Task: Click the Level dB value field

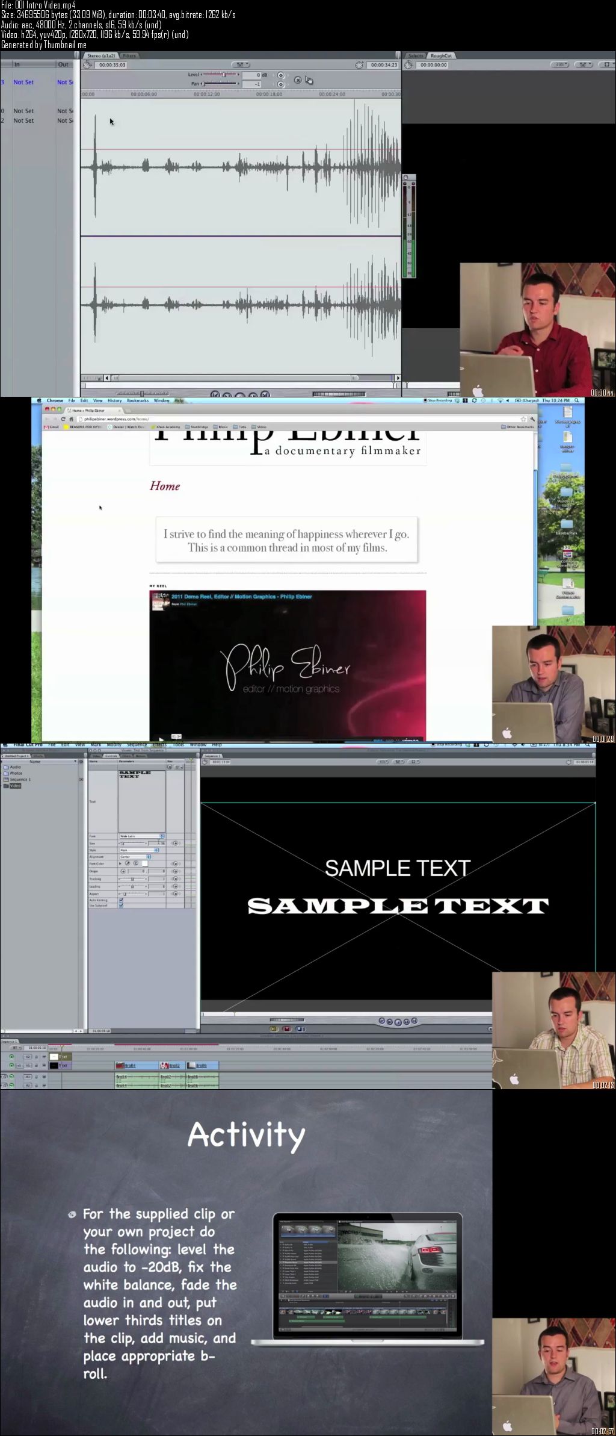Action: (x=251, y=75)
